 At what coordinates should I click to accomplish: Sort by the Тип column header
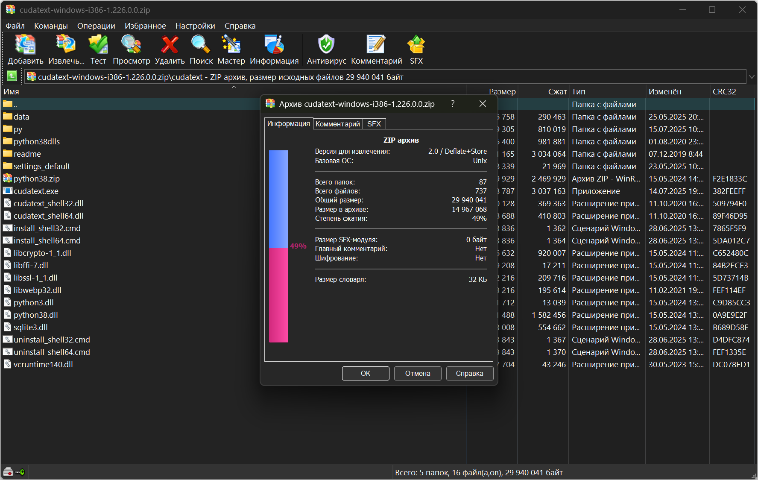pyautogui.click(x=607, y=91)
